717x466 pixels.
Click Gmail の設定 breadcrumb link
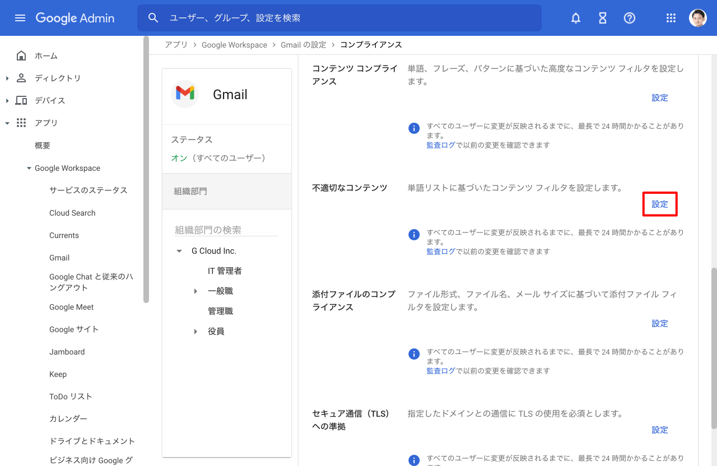click(304, 45)
